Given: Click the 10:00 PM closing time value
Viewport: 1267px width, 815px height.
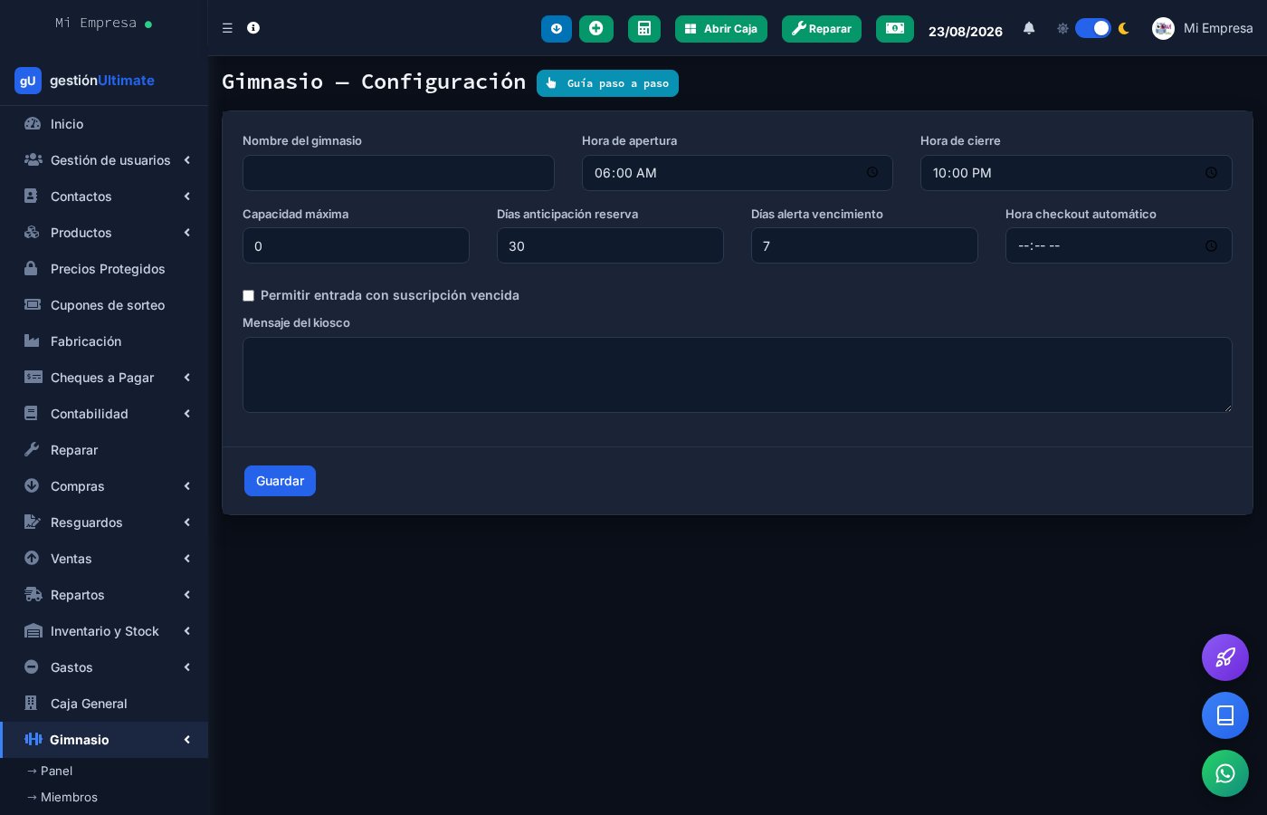Looking at the screenshot, I should pos(962,173).
